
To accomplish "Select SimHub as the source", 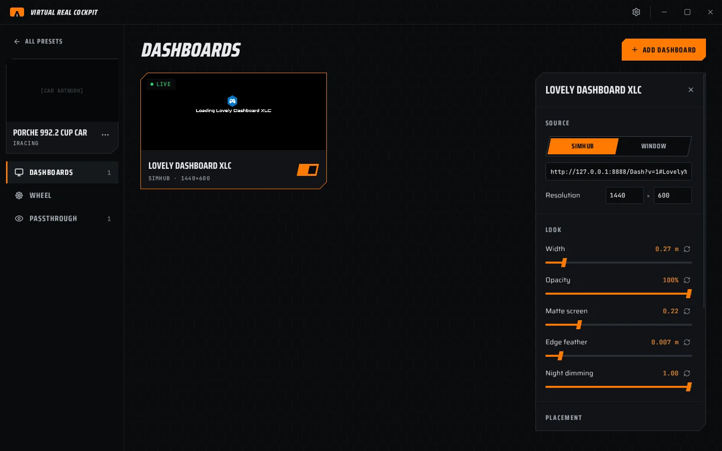I will click(583, 146).
